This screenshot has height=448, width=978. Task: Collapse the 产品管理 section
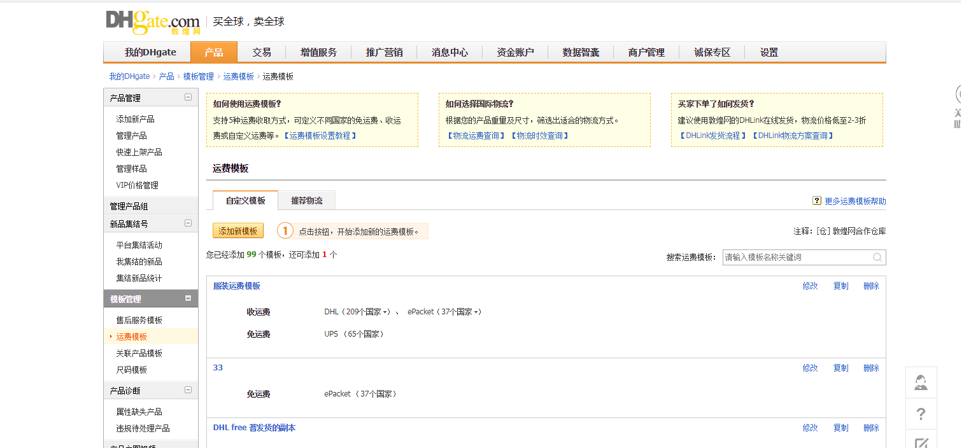click(x=188, y=97)
